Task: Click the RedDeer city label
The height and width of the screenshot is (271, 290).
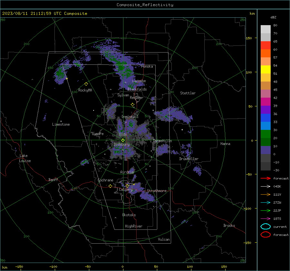Action: tap(137, 98)
